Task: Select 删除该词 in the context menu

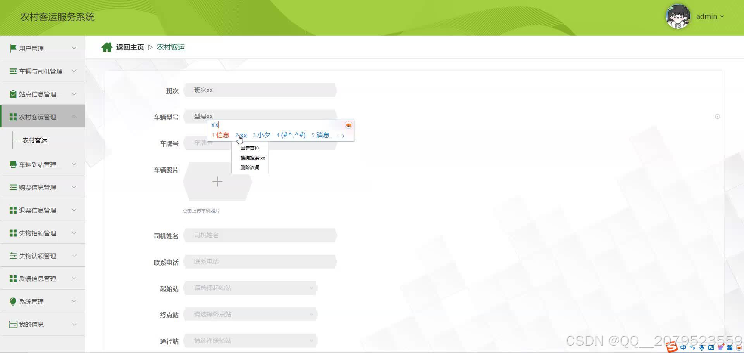Action: [250, 167]
